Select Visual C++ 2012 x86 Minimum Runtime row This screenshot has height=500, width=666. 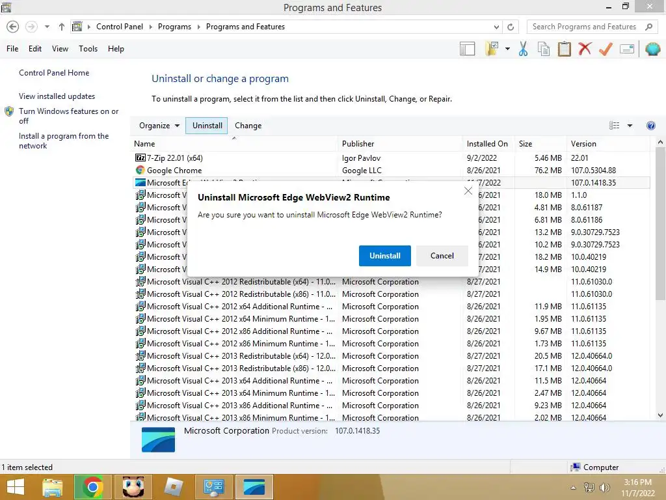(x=391, y=344)
